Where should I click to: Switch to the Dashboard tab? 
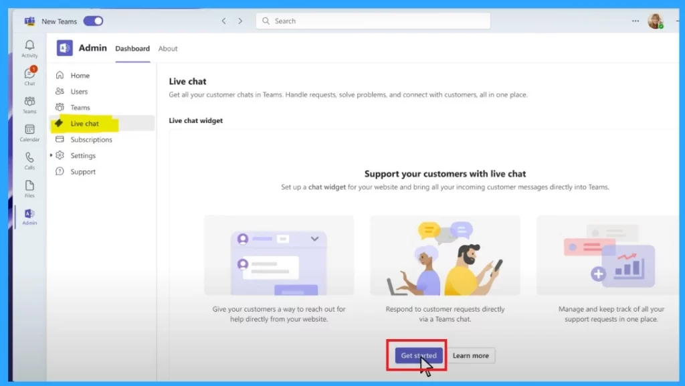point(132,48)
